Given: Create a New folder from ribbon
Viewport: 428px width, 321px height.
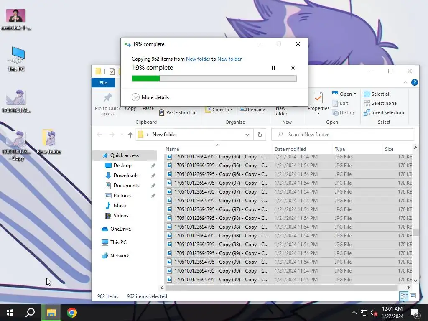Looking at the screenshot, I should (280, 111).
